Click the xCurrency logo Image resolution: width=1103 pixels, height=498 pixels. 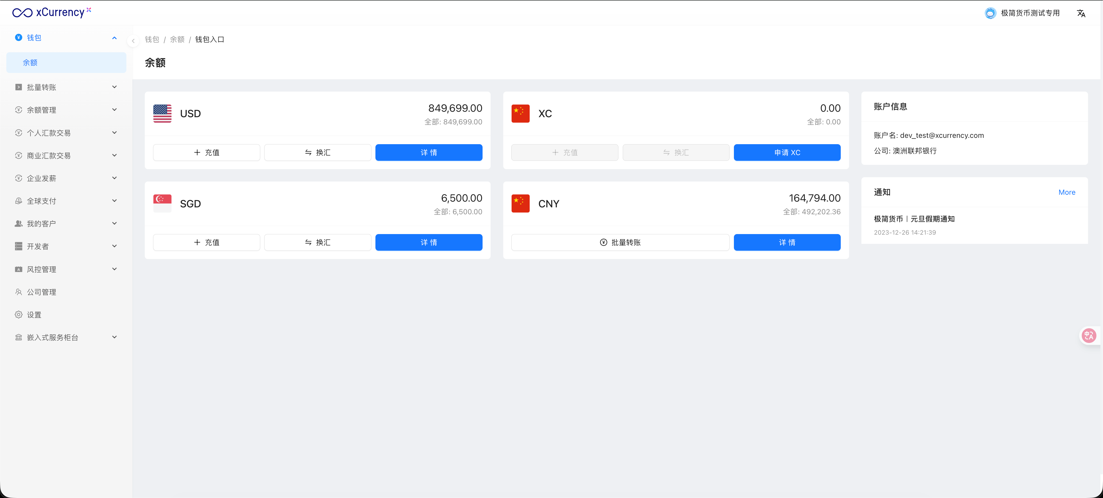[52, 12]
